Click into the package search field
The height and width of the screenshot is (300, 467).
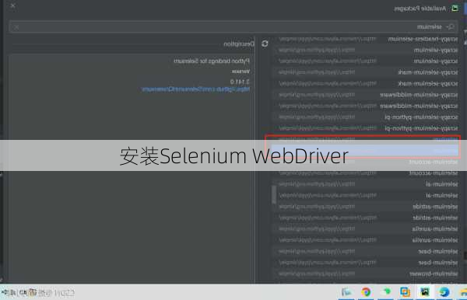pos(233,27)
